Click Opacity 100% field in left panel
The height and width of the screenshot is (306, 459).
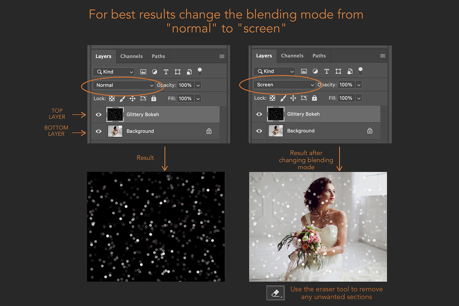pos(186,85)
